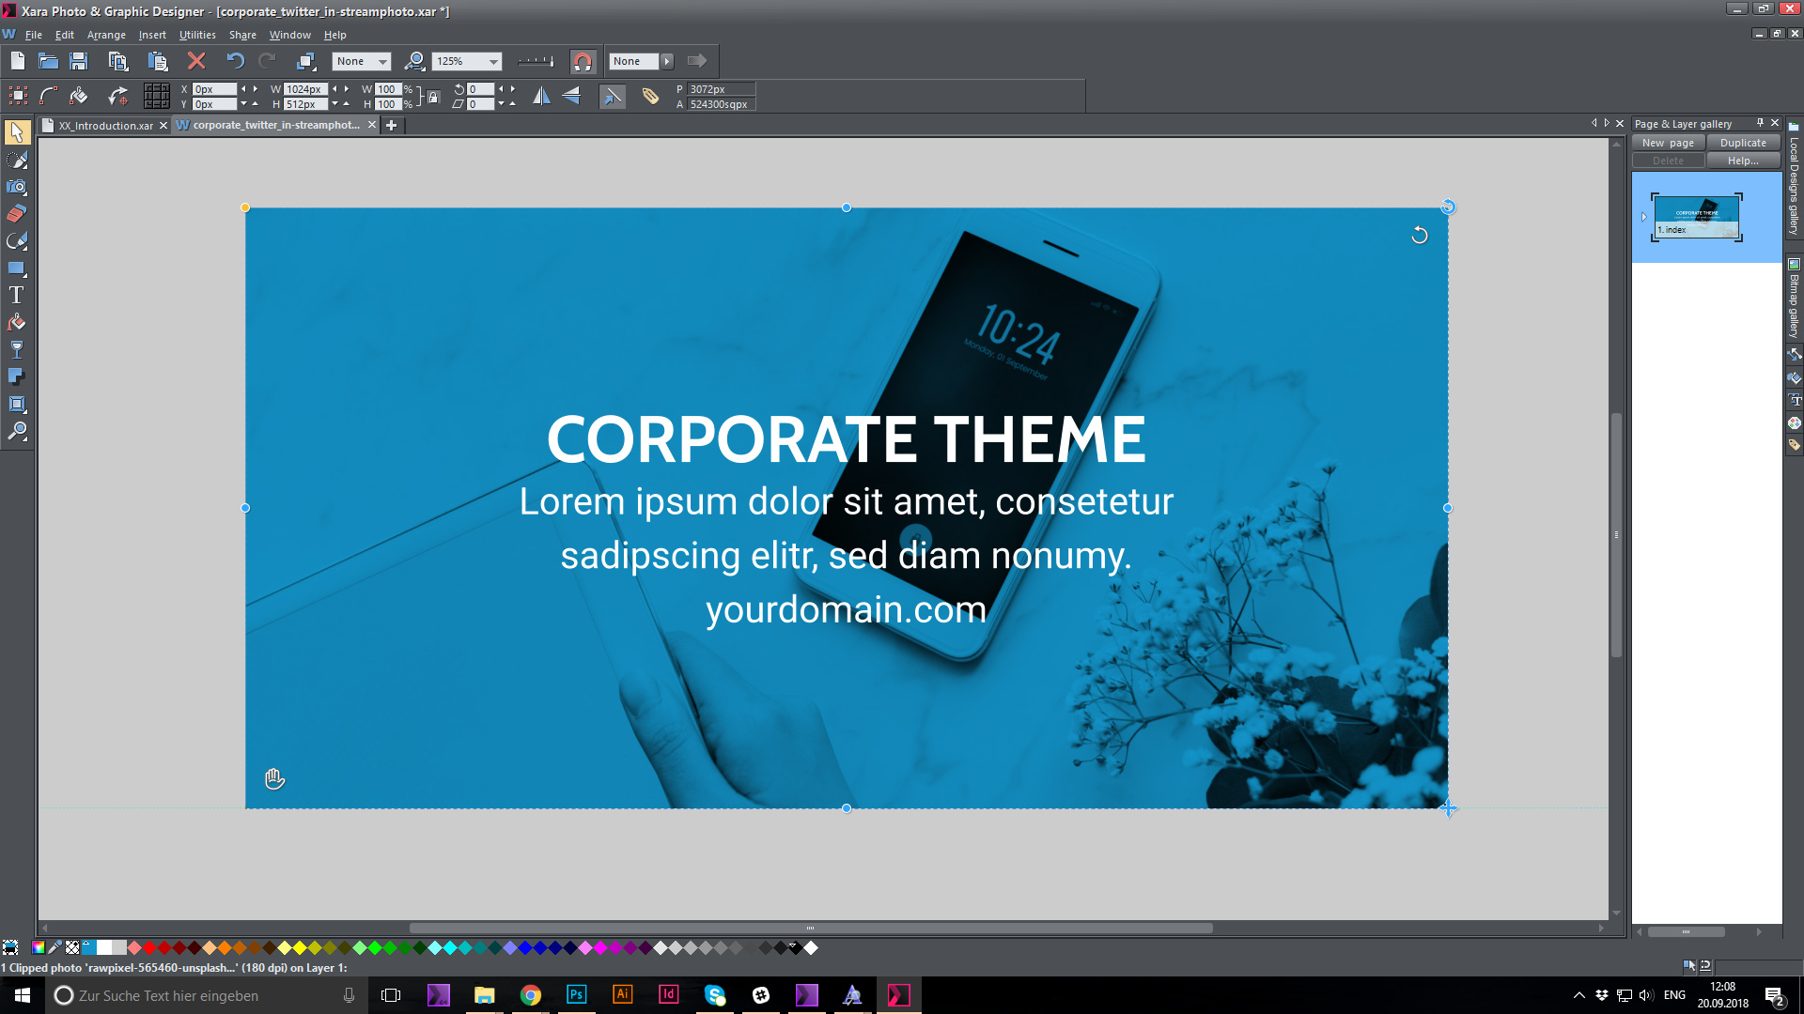Viewport: 1804px width, 1014px height.
Task: Unpin the Page & Layer gallery
Action: pyautogui.click(x=1761, y=123)
